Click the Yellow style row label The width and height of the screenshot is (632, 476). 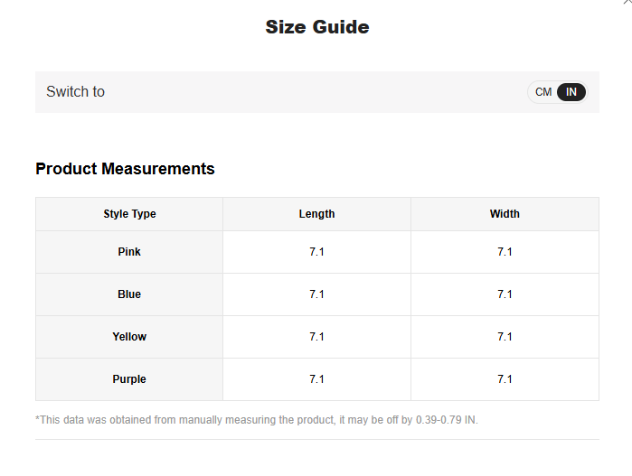click(x=129, y=337)
